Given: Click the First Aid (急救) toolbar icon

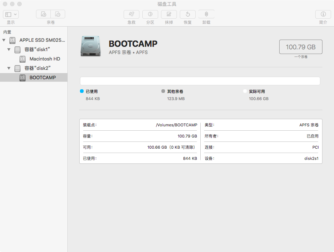Looking at the screenshot, I should click(131, 14).
